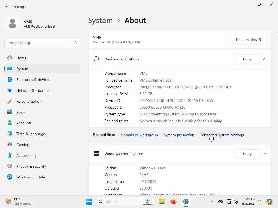
Task: Click Rename this PC button
Action: tap(249, 40)
